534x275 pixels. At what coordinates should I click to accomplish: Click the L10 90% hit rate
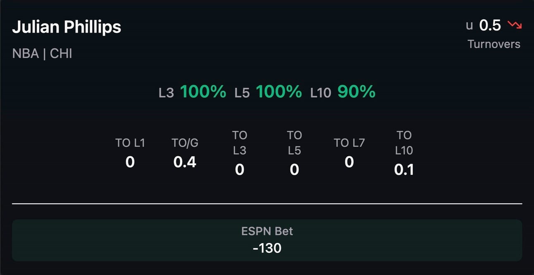[343, 92]
